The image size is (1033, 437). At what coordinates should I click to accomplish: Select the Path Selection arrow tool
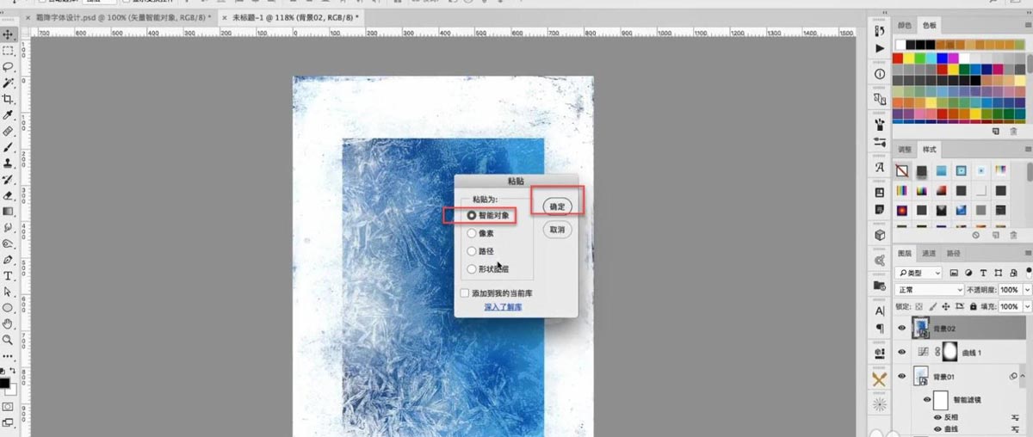(x=8, y=292)
